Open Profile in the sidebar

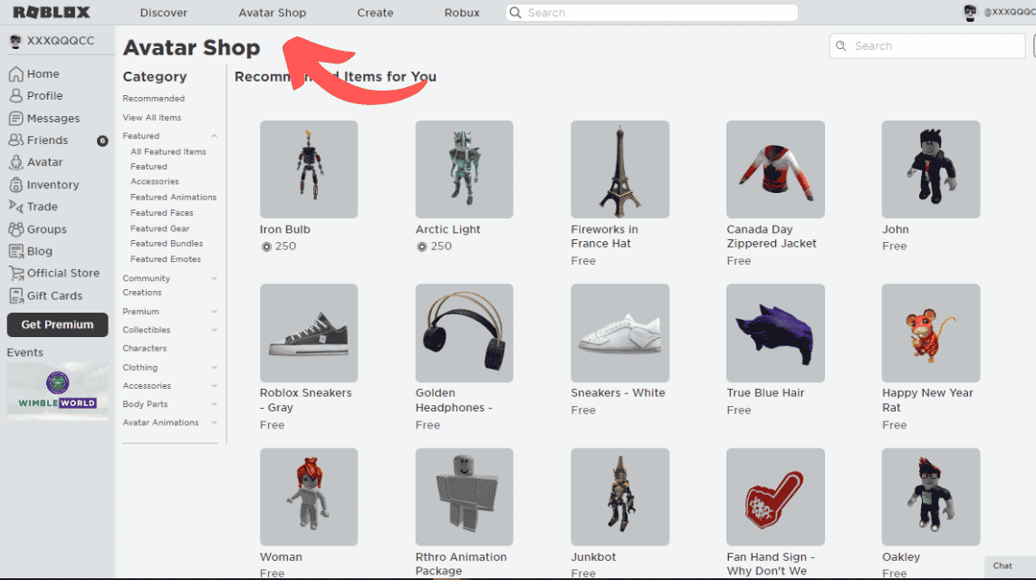coord(36,96)
